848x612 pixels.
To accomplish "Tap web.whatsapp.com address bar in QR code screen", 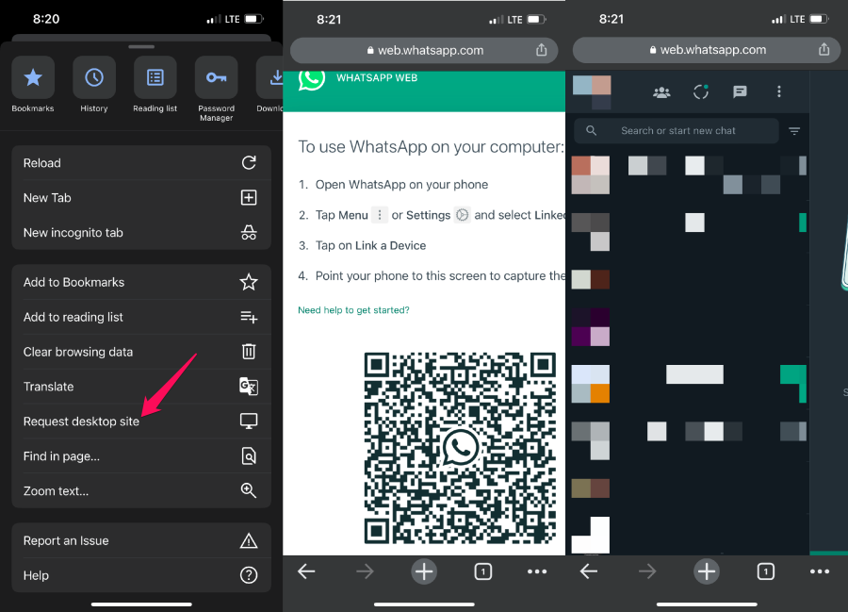I will [x=424, y=50].
